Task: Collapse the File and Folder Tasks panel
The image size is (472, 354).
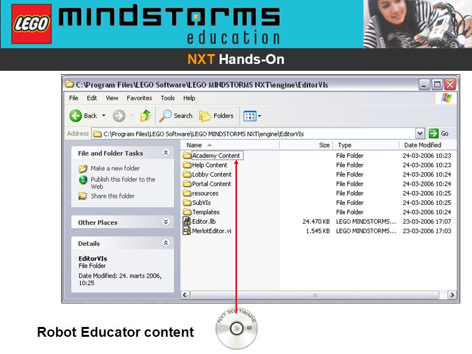Action: tap(166, 152)
